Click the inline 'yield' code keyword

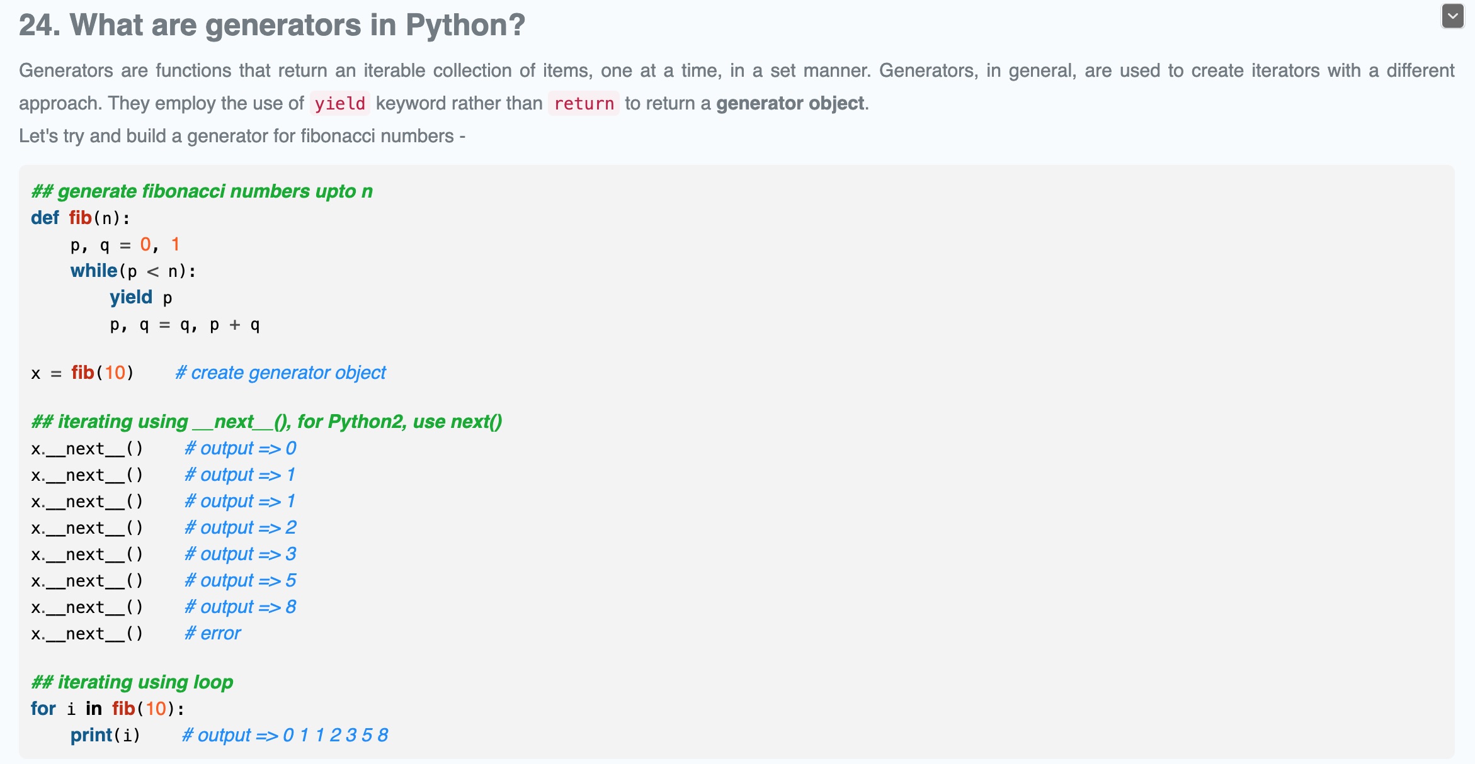[x=339, y=103]
